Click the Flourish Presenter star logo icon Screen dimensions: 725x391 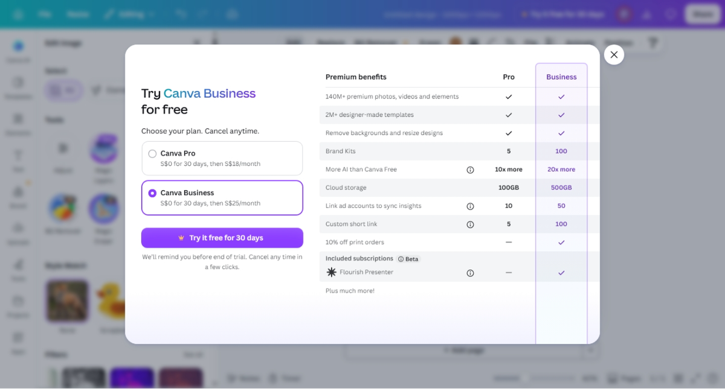click(x=331, y=272)
